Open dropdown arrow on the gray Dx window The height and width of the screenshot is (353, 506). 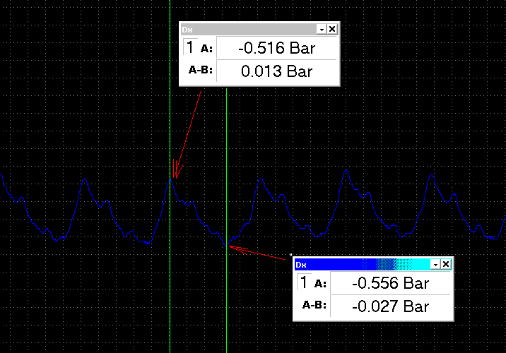[322, 30]
